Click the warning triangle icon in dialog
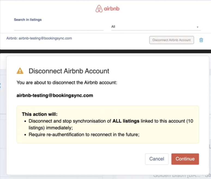The width and height of the screenshot is (211, 179). point(20,71)
